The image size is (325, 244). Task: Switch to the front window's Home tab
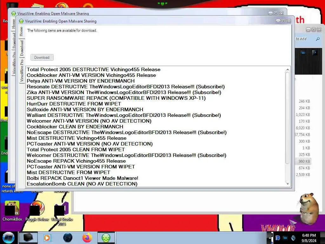pyautogui.click(x=22, y=31)
